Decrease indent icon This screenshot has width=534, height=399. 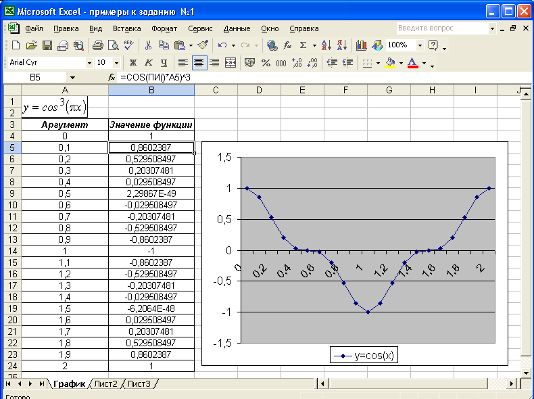(332, 63)
